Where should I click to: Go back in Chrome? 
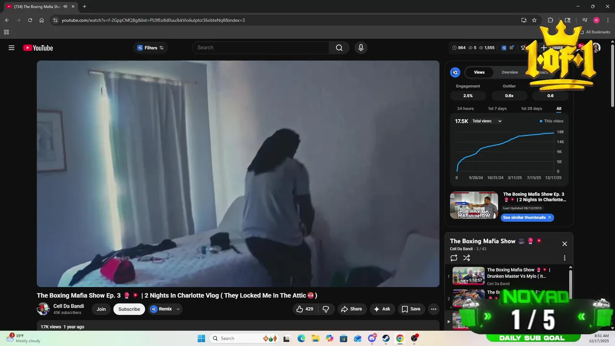coord(7,20)
